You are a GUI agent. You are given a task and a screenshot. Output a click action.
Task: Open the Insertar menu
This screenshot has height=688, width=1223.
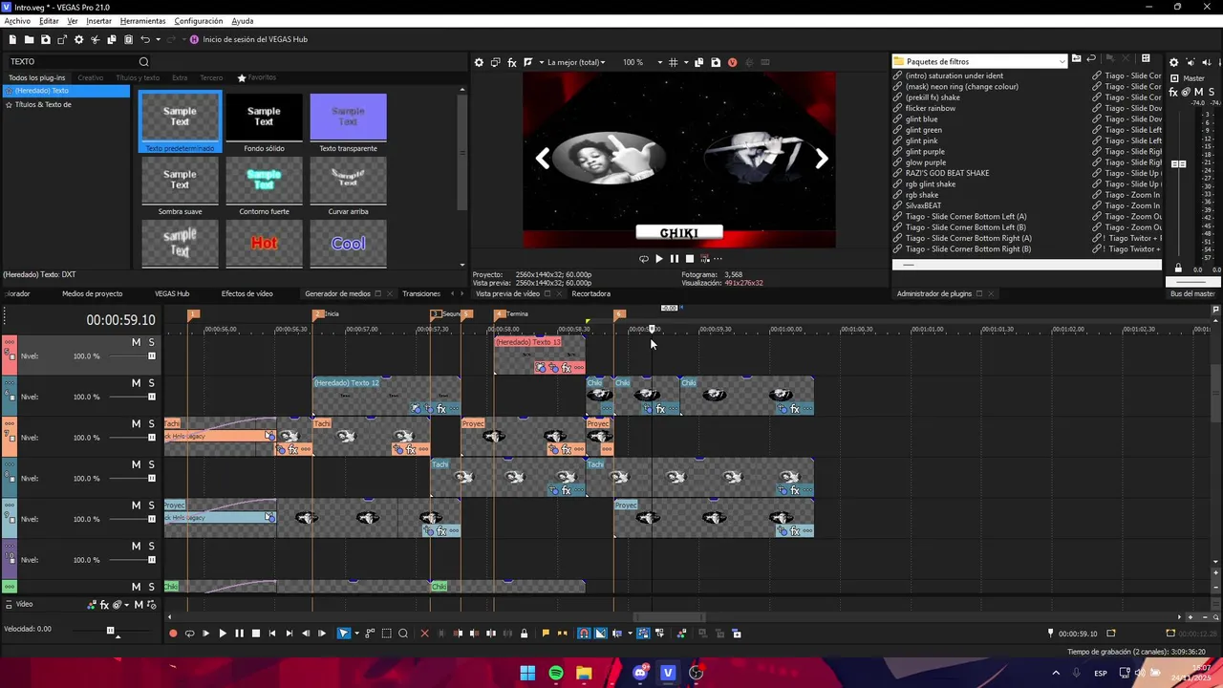coord(98,20)
